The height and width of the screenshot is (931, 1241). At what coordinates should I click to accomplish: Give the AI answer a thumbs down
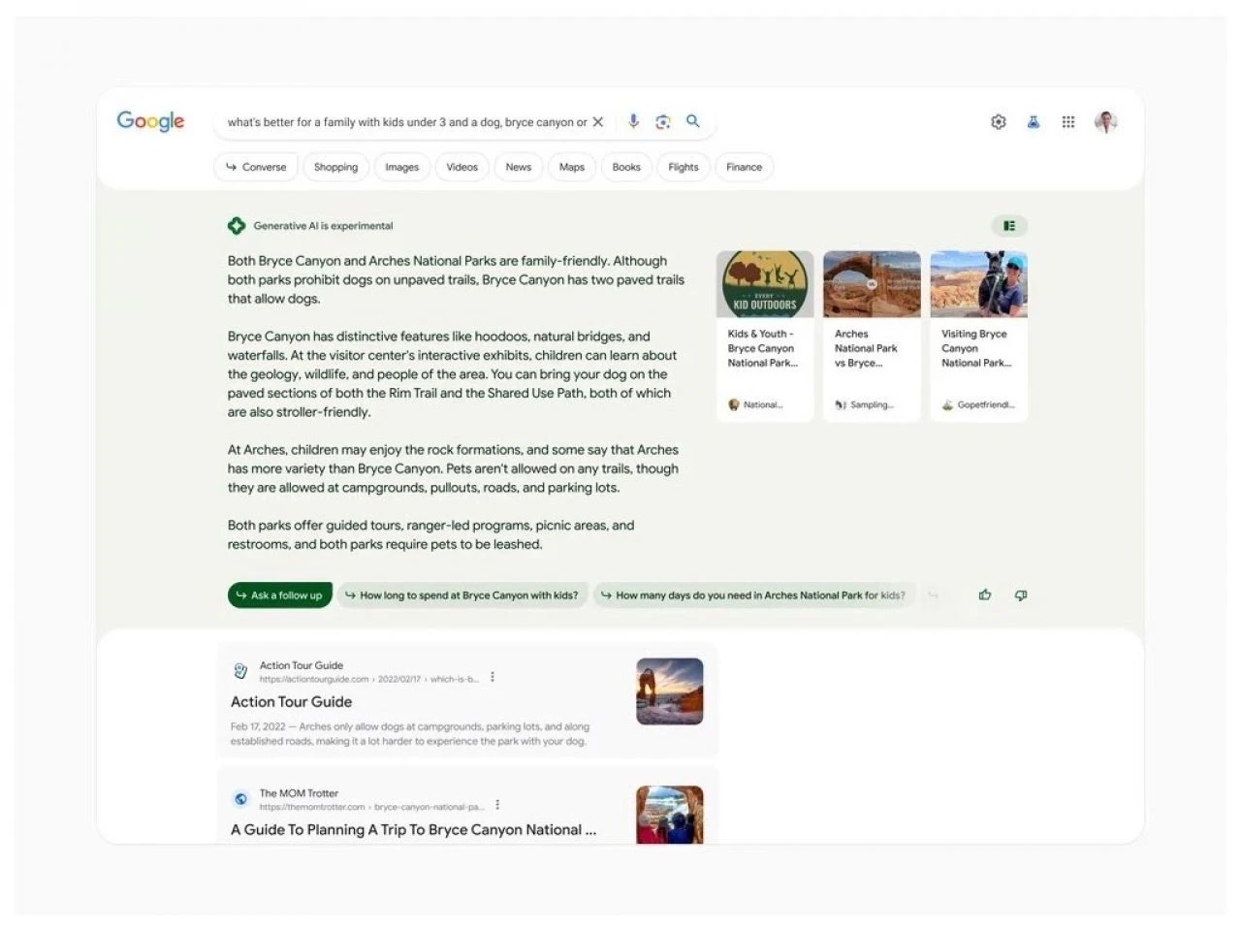pyautogui.click(x=1020, y=594)
